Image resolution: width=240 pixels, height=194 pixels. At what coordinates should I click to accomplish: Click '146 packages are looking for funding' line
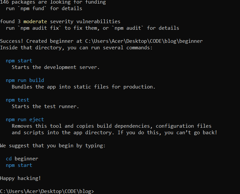click(53, 2)
